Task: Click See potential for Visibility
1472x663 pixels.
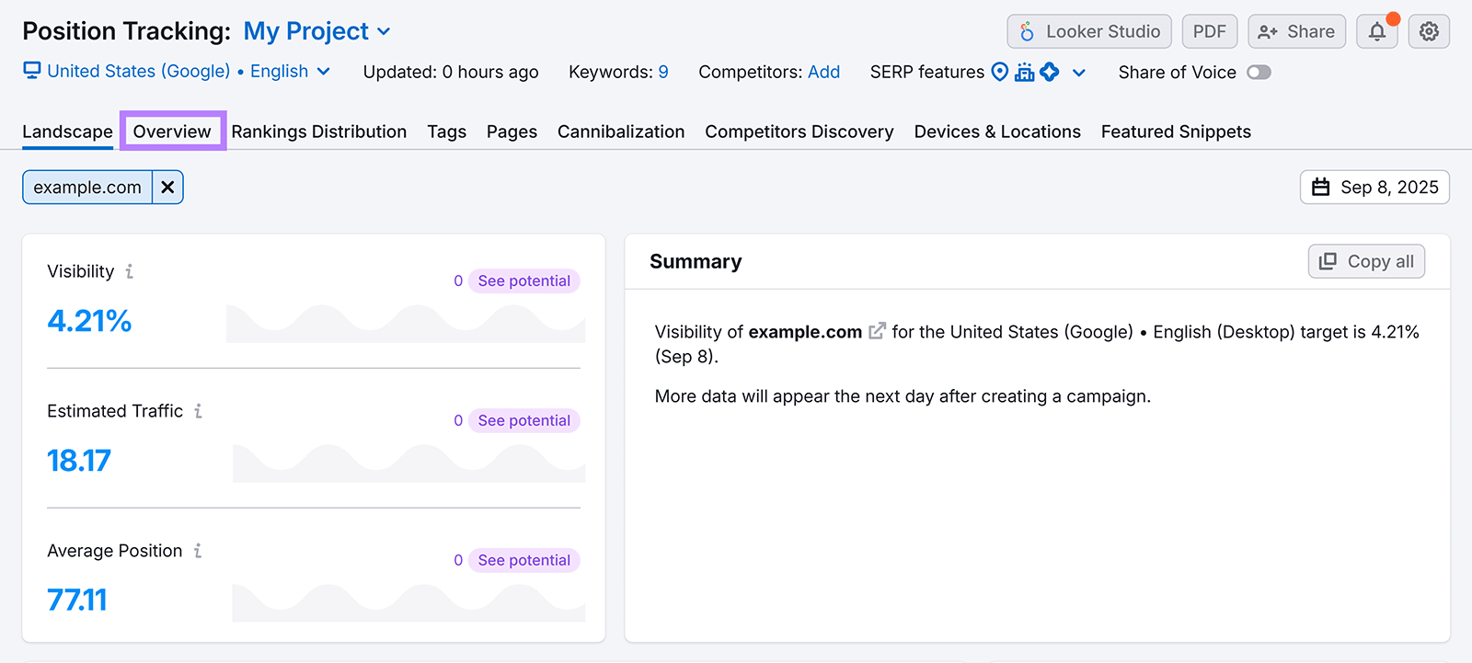Action: [523, 281]
